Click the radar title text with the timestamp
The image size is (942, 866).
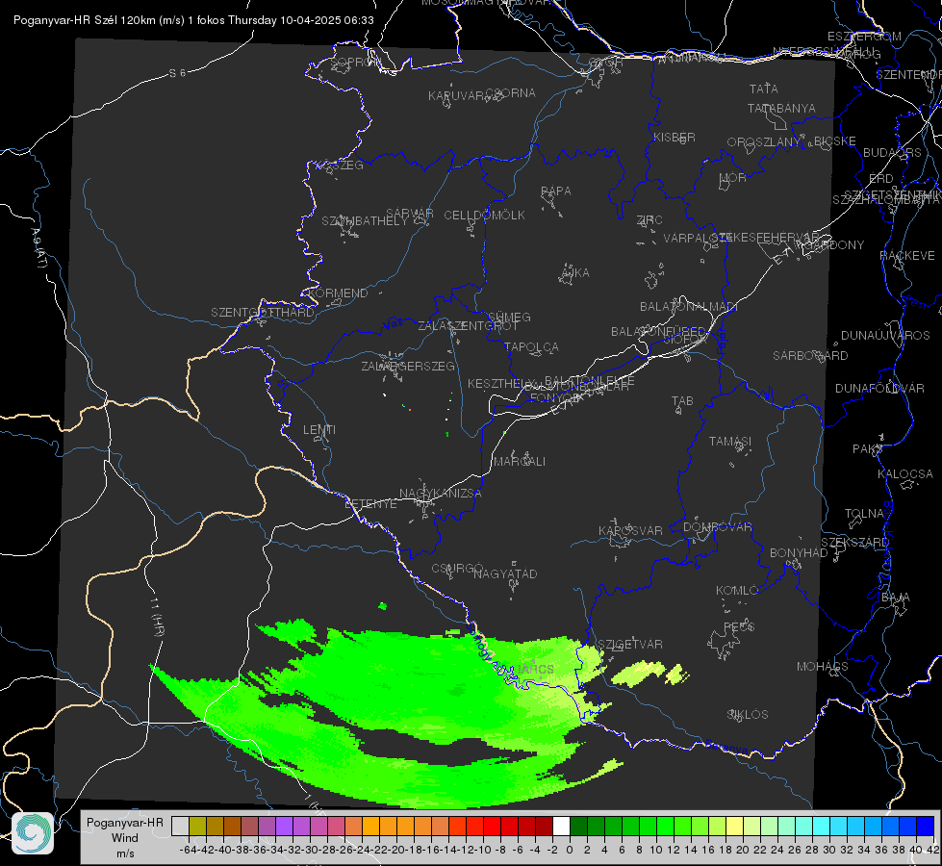click(193, 20)
